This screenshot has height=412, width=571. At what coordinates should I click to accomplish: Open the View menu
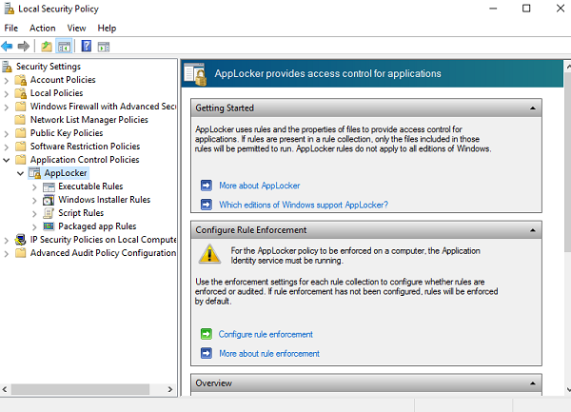[x=79, y=28]
